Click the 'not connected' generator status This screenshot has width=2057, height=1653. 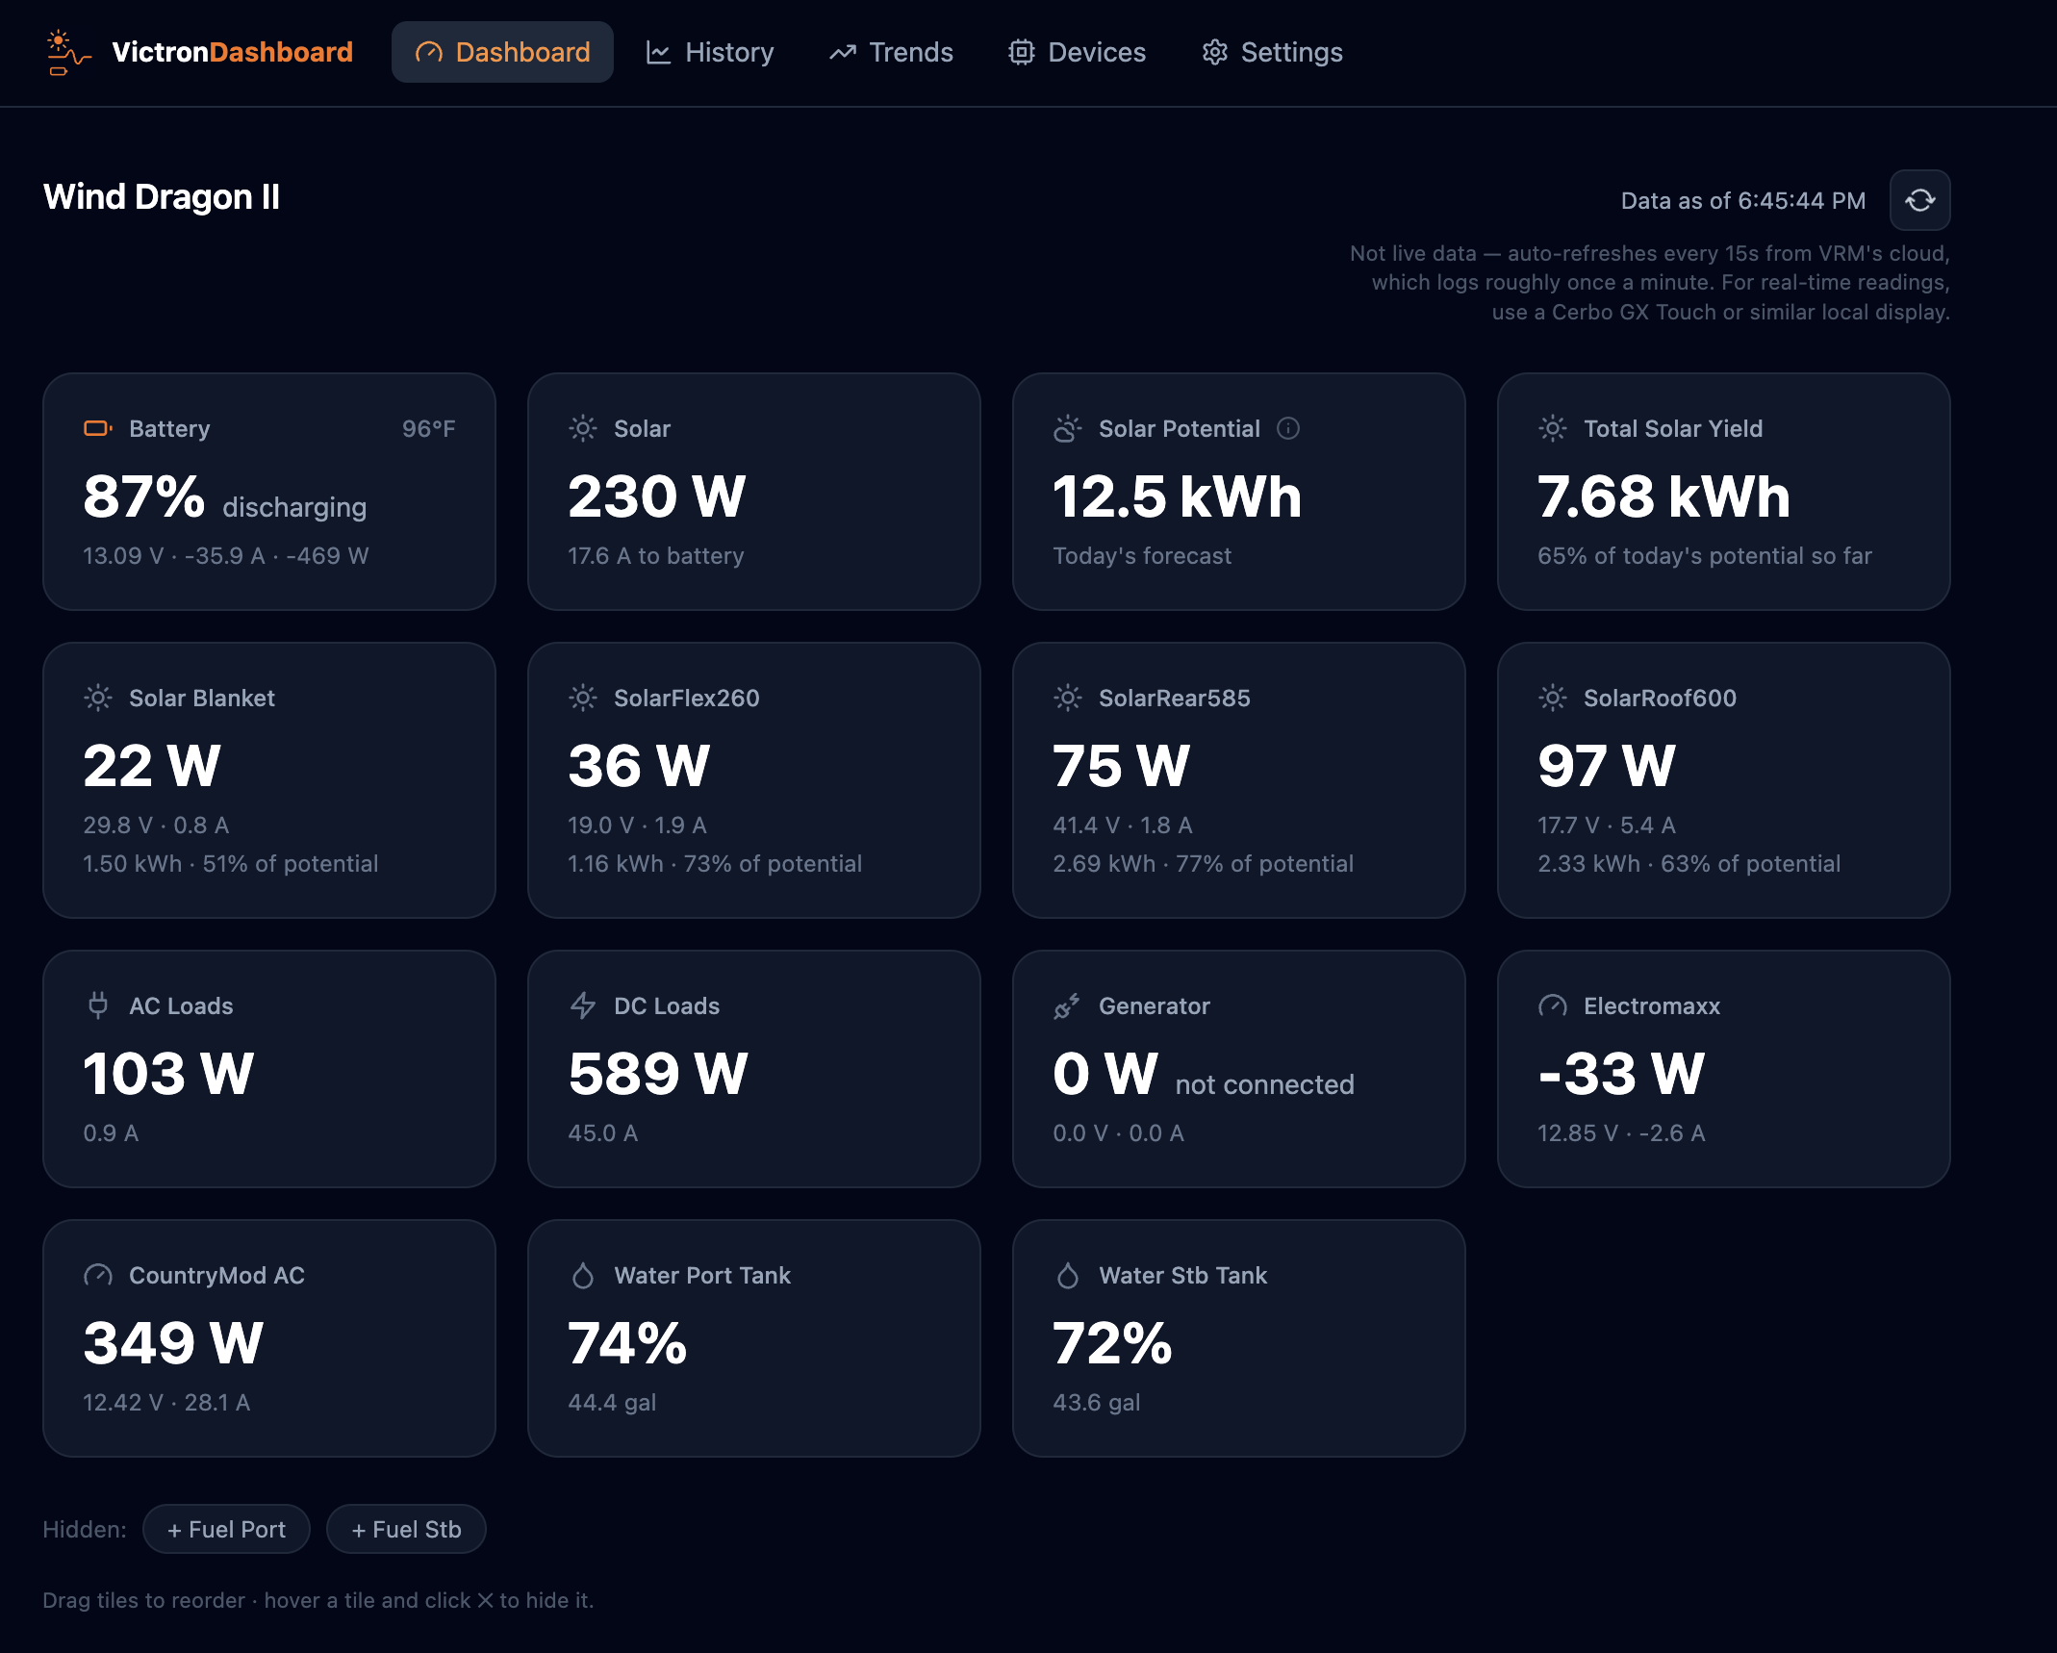(x=1265, y=1084)
